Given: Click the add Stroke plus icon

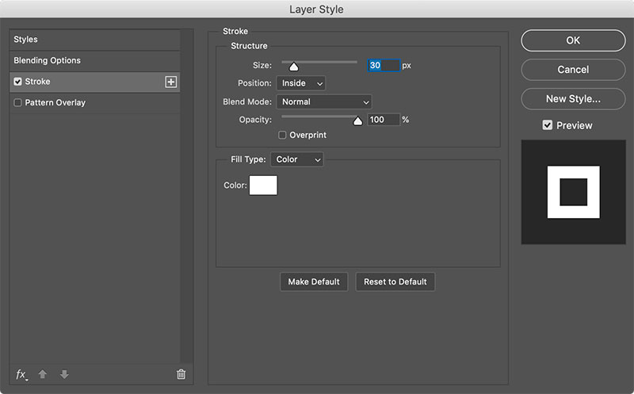Looking at the screenshot, I should click(x=170, y=82).
